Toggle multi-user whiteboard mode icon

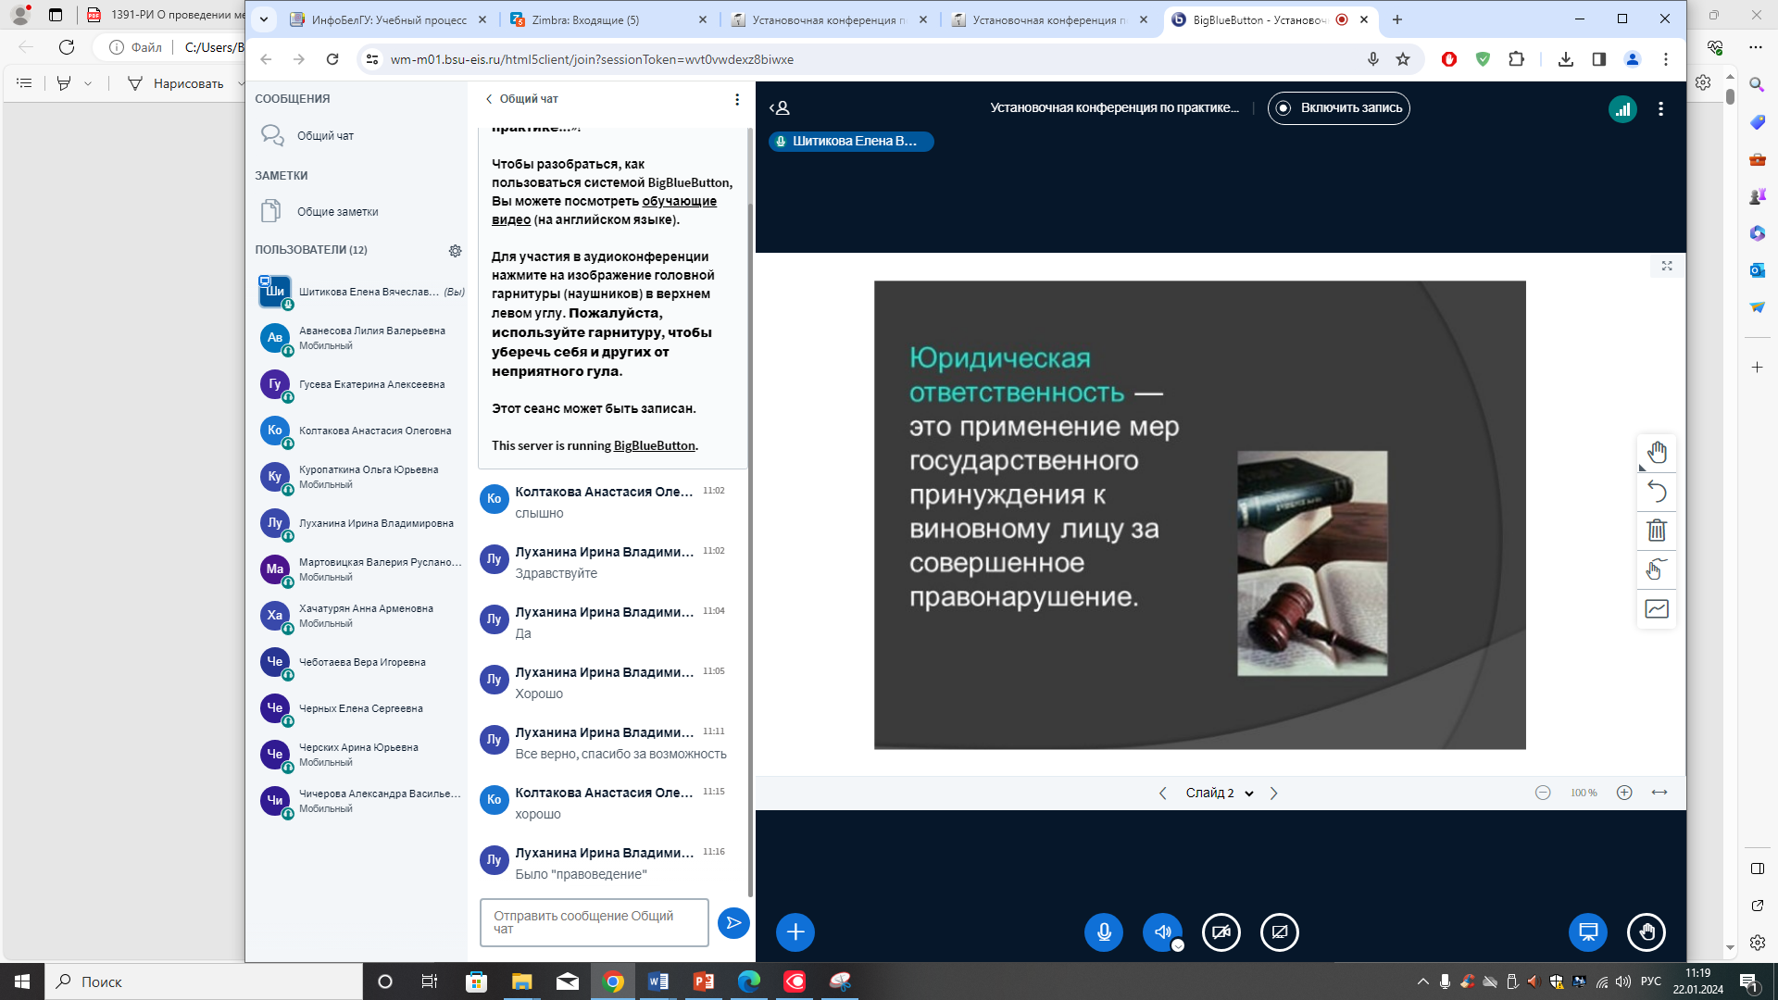tap(1657, 569)
